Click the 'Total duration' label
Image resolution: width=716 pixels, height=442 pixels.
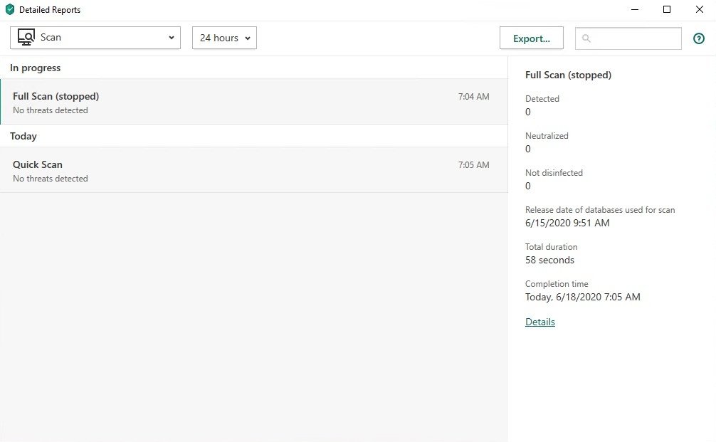551,247
